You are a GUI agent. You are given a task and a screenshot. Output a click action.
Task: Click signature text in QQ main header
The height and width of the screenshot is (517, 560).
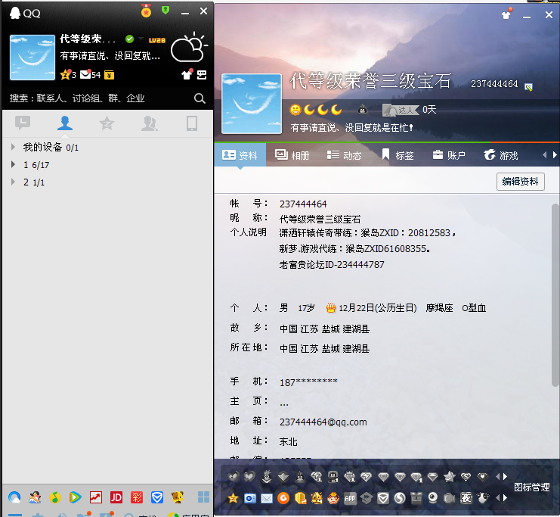[x=110, y=56]
